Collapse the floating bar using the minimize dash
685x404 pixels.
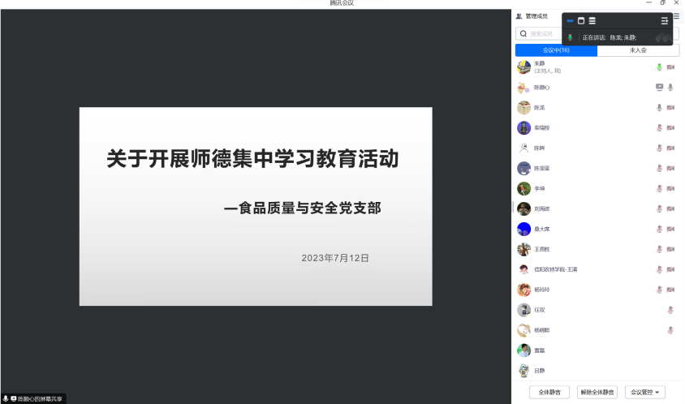click(x=570, y=20)
